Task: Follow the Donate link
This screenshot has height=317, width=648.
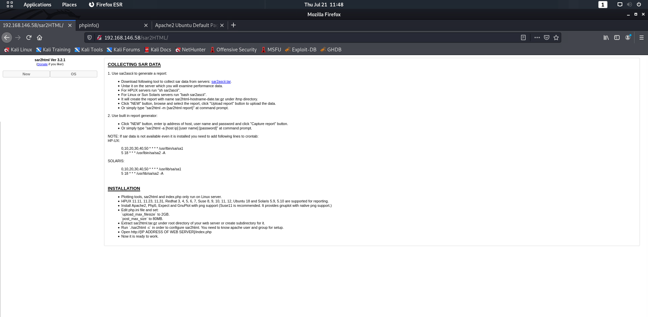Action: pos(42,64)
